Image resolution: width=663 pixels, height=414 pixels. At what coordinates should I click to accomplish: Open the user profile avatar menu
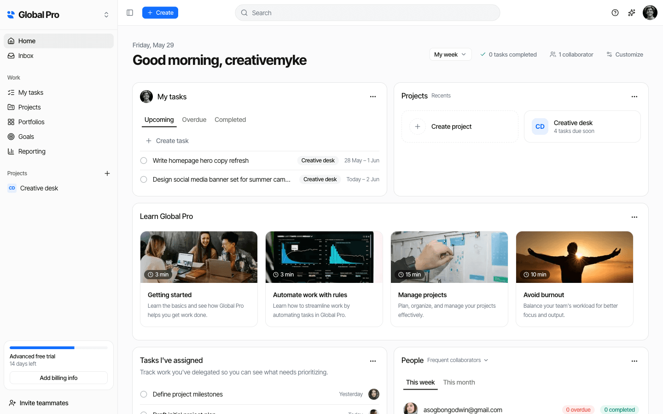click(x=650, y=13)
